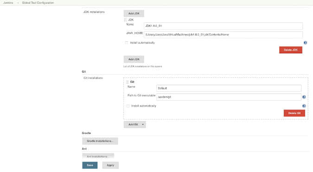Expand the Add Git dropdown arrow

(x=143, y=125)
